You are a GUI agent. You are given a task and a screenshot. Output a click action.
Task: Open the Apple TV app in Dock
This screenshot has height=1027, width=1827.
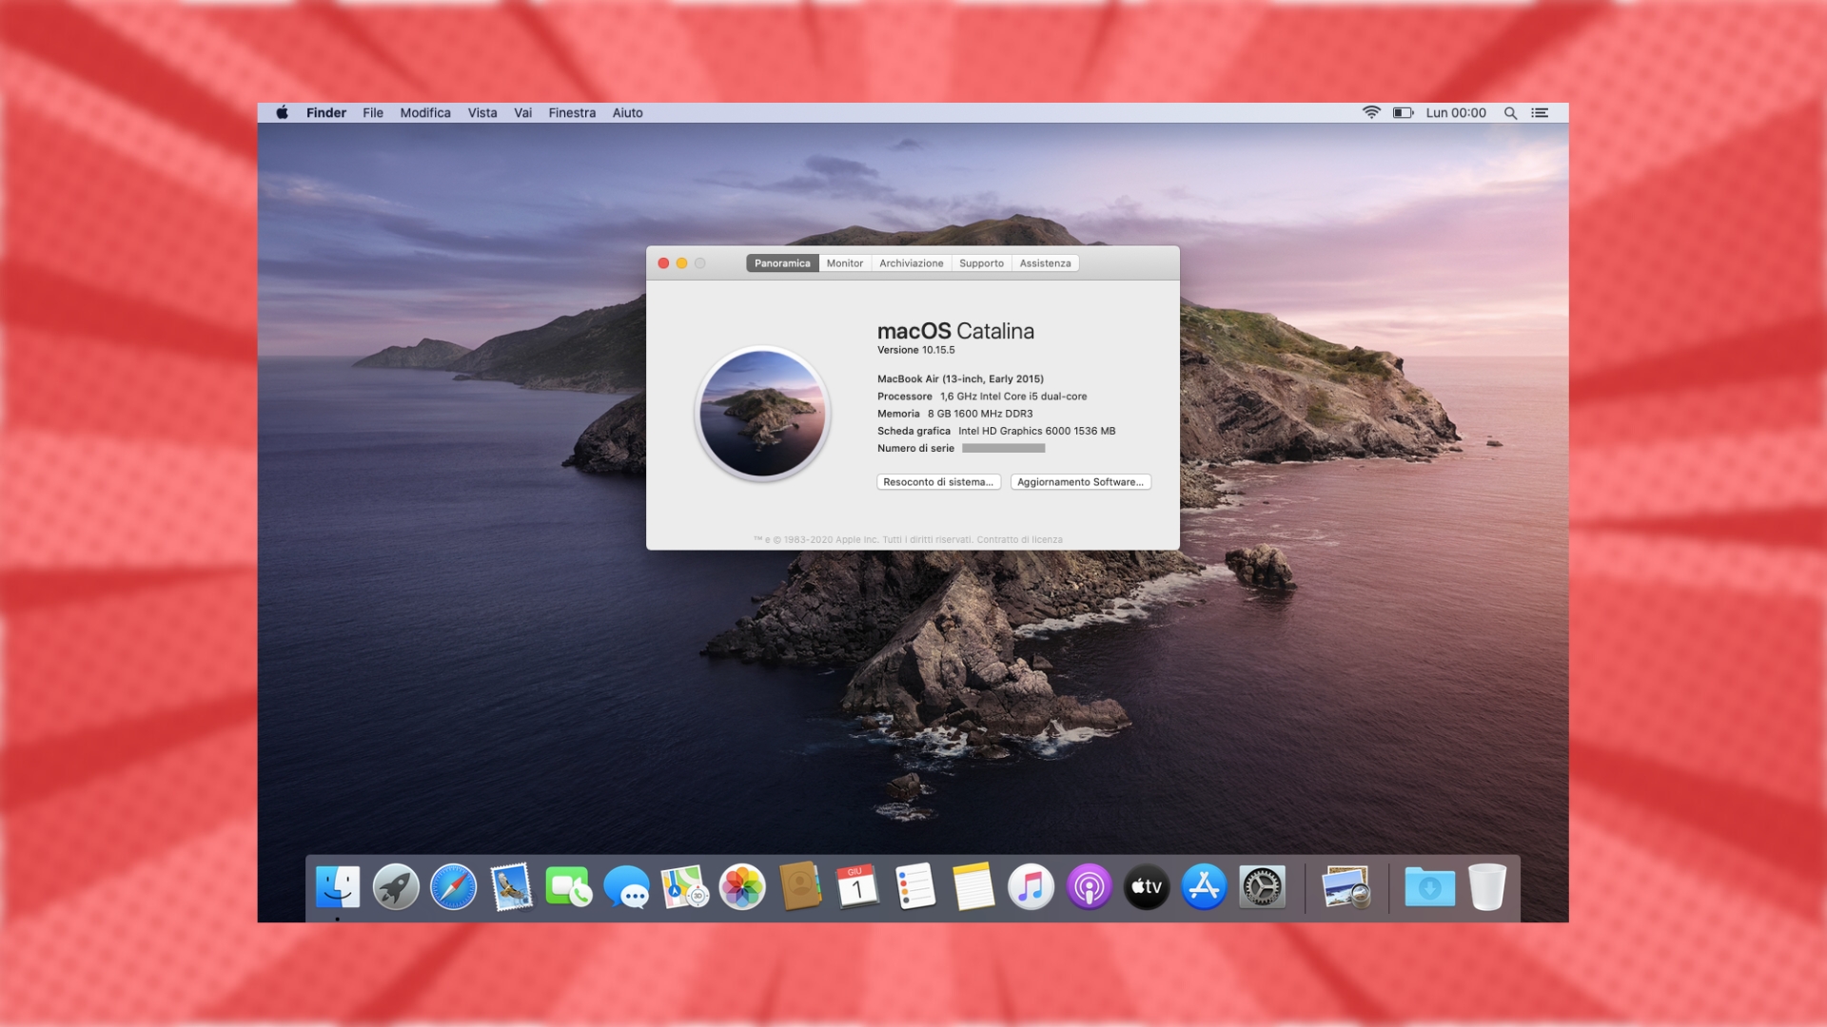[x=1147, y=887]
